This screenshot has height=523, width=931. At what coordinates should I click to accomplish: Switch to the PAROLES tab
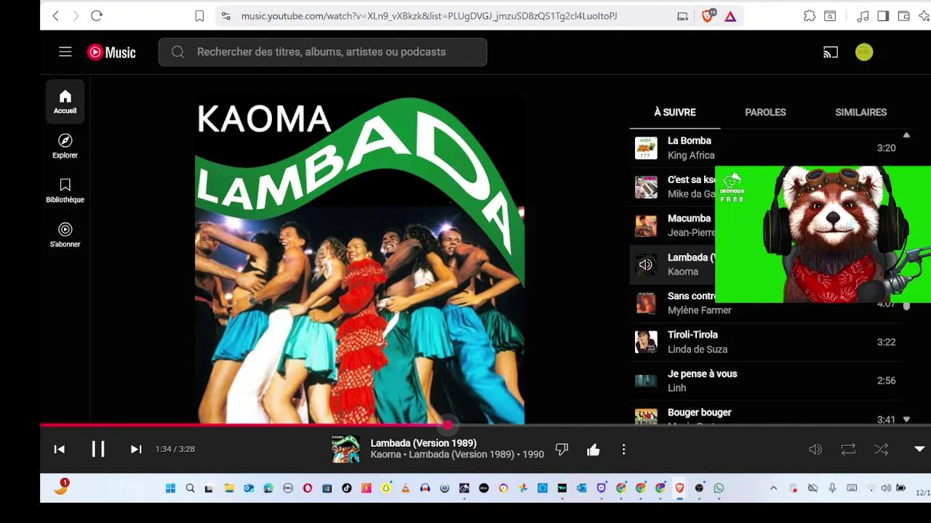765,113
